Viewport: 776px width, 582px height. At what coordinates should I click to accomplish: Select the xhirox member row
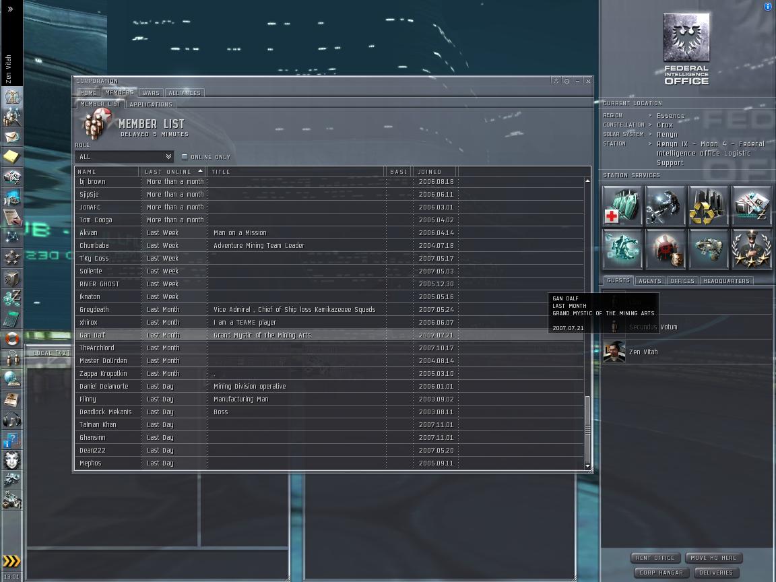pos(329,322)
